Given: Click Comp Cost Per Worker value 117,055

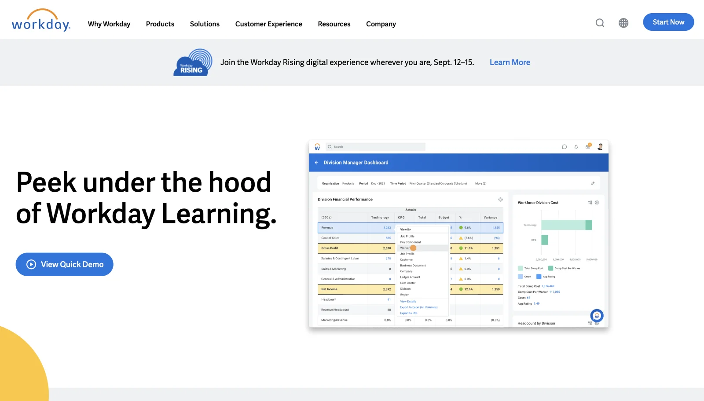Looking at the screenshot, I should [554, 292].
